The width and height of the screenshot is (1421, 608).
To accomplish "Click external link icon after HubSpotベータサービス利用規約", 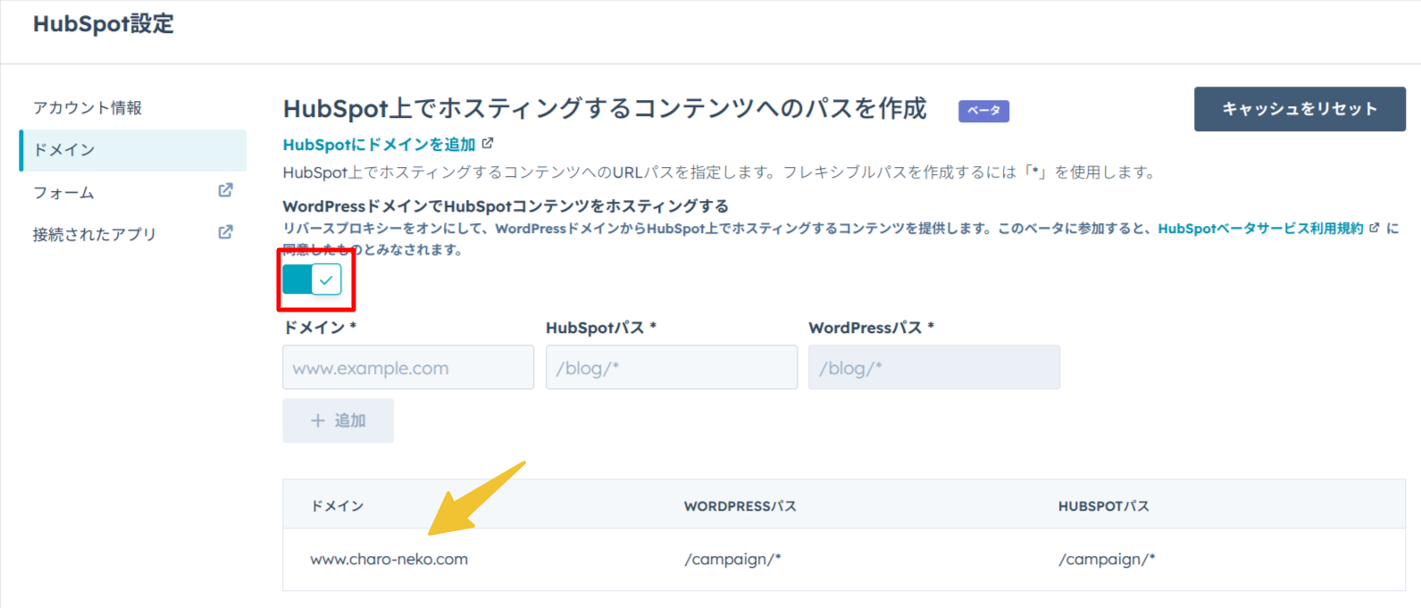I will pos(1374,228).
